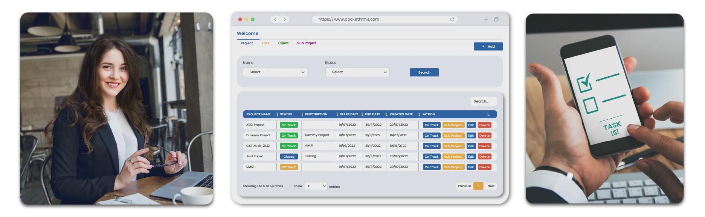Sort table by the Created Date sort arrow

[x=419, y=115]
